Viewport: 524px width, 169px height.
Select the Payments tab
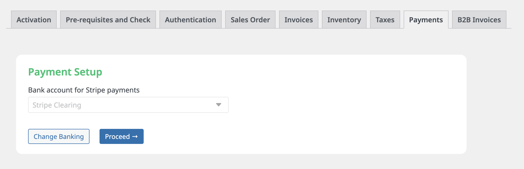[x=426, y=20]
